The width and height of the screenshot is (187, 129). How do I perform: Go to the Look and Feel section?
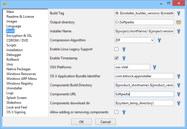click(x=17, y=107)
